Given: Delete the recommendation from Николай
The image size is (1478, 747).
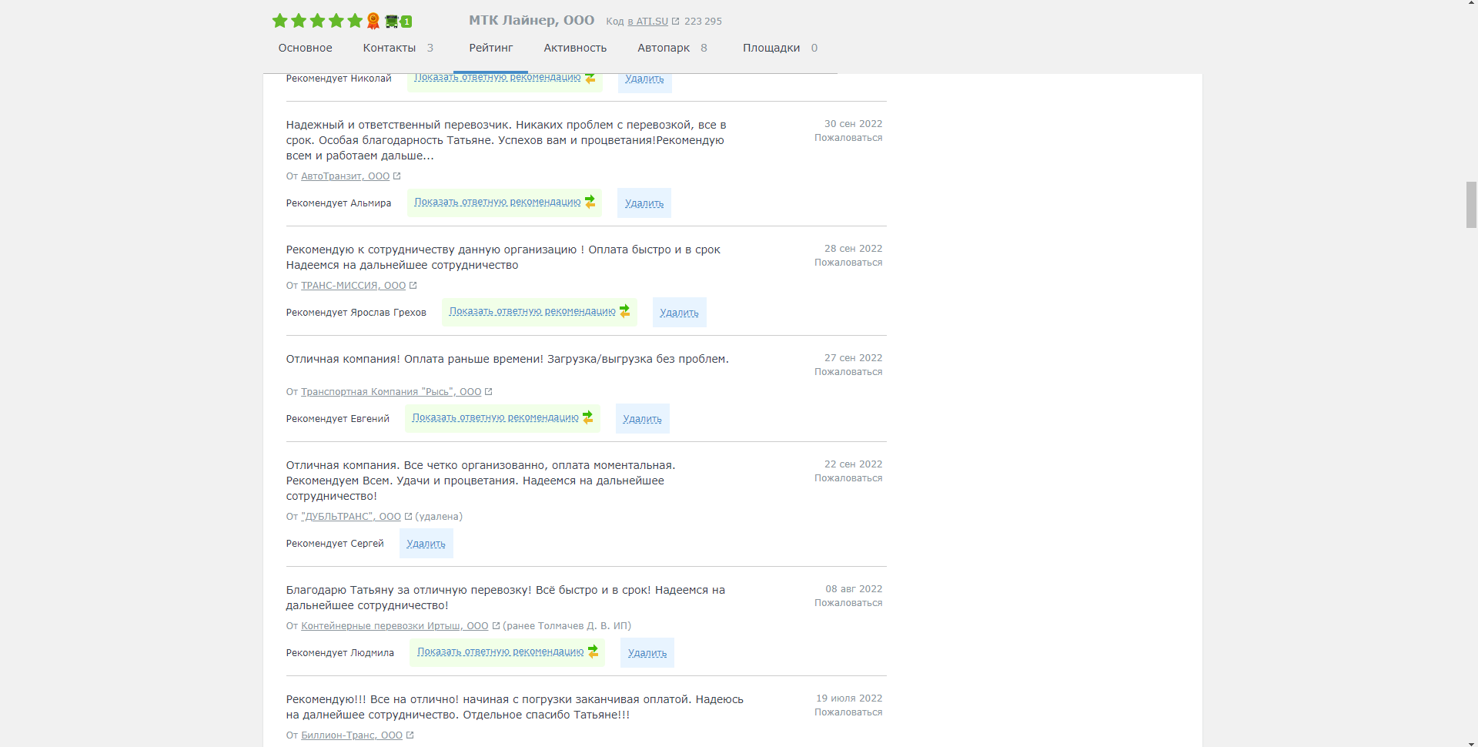Looking at the screenshot, I should tap(644, 80).
